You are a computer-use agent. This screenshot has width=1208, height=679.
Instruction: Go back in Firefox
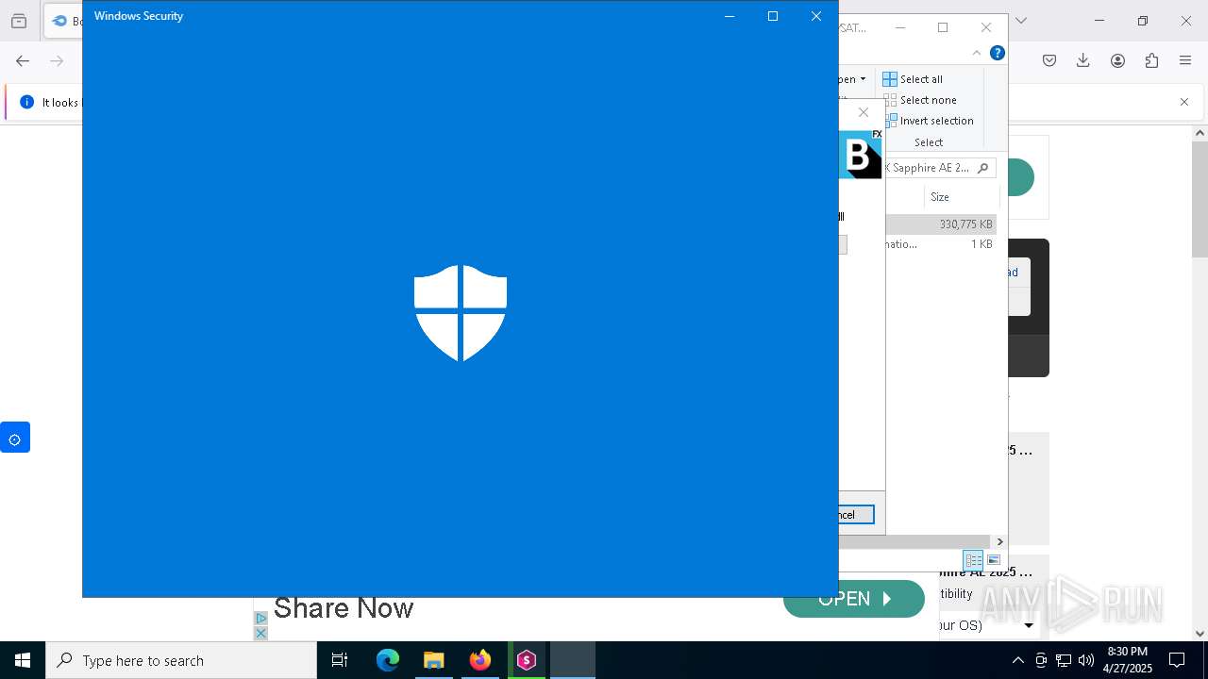point(23,60)
